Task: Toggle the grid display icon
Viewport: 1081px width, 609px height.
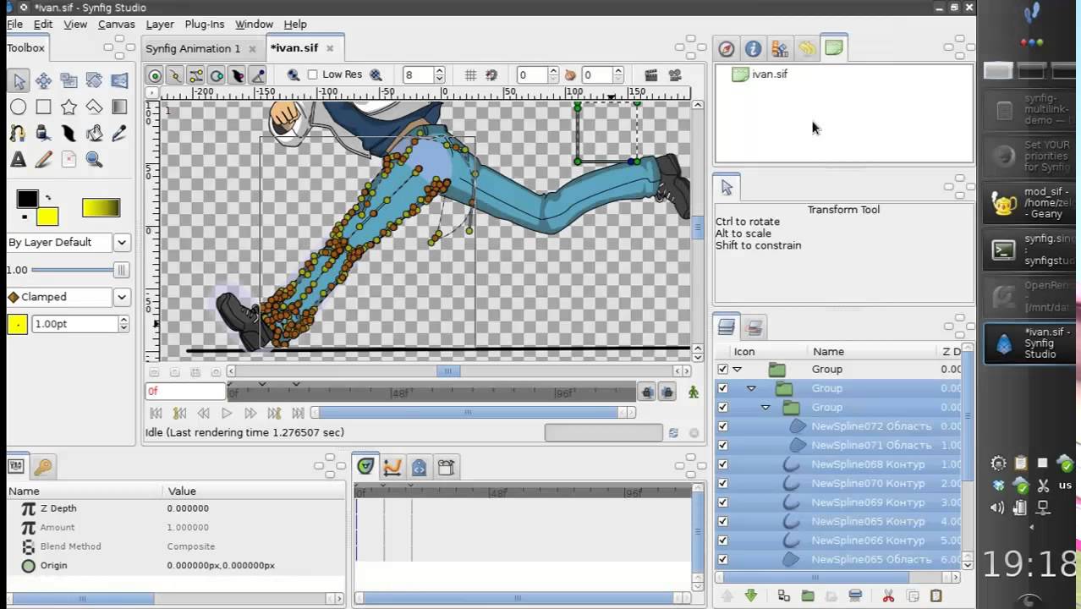Action: pyautogui.click(x=470, y=75)
